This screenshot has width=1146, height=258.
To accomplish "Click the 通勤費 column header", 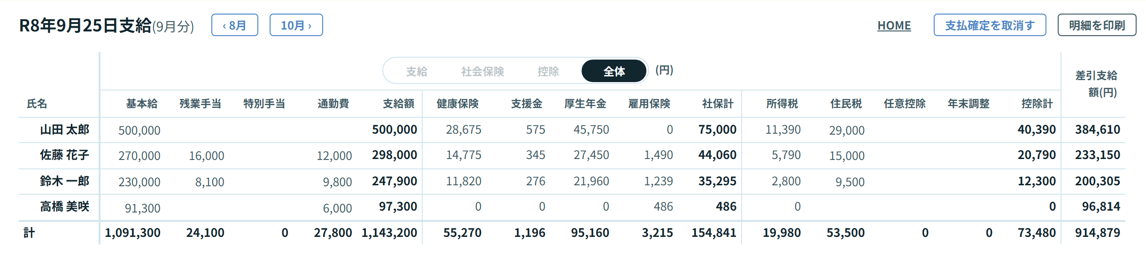I will pos(333,104).
